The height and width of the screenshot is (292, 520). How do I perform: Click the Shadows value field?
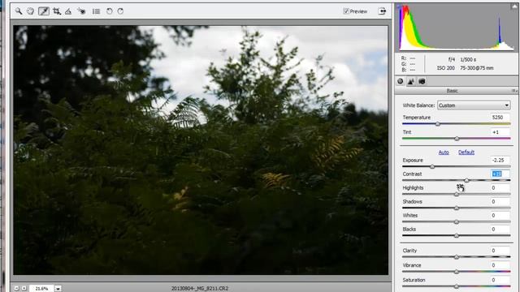(500, 202)
